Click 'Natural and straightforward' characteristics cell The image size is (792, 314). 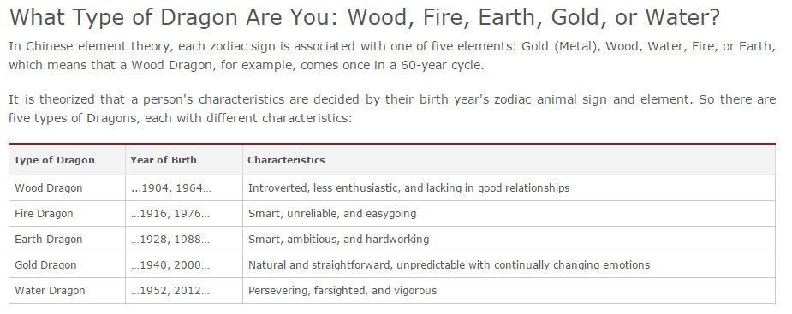point(509,265)
